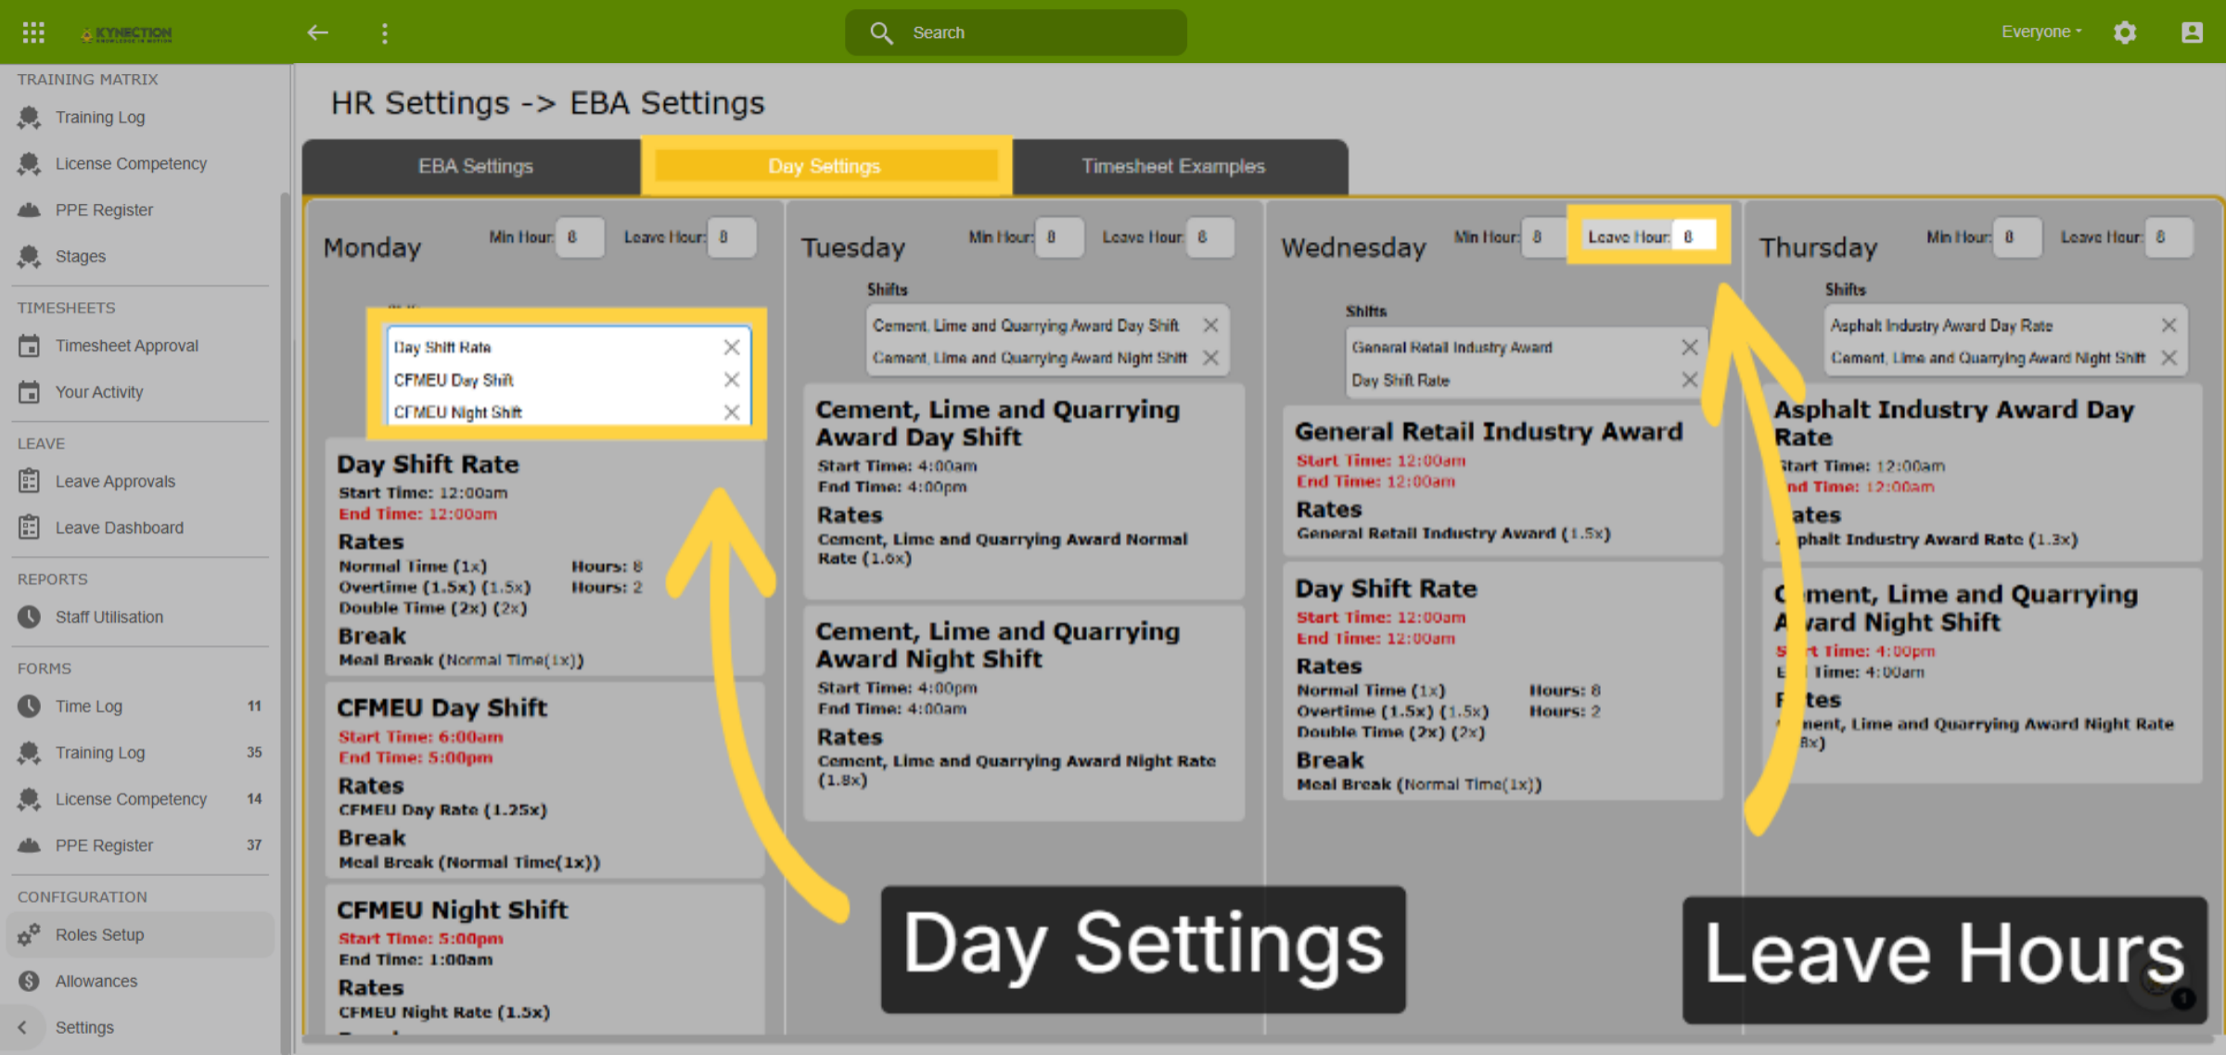Image resolution: width=2226 pixels, height=1055 pixels.
Task: Open the Monday shifts selection box
Action: (x=568, y=379)
